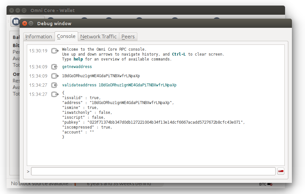Image resolution: width=305 pixels, height=194 pixels.
Task: Open the BTC unit selector in status bar
Action: 263,184
